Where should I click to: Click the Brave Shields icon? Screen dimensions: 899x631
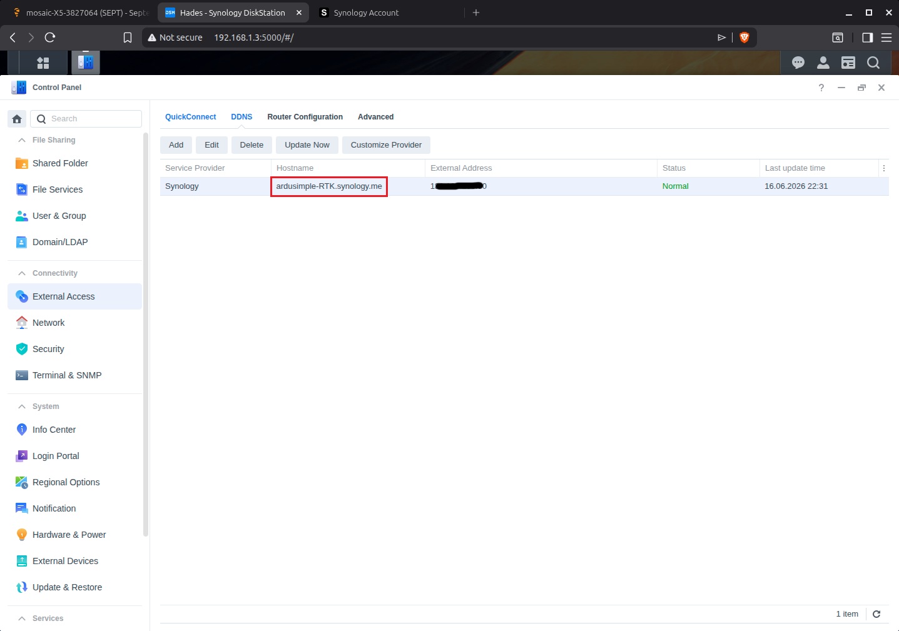click(744, 38)
